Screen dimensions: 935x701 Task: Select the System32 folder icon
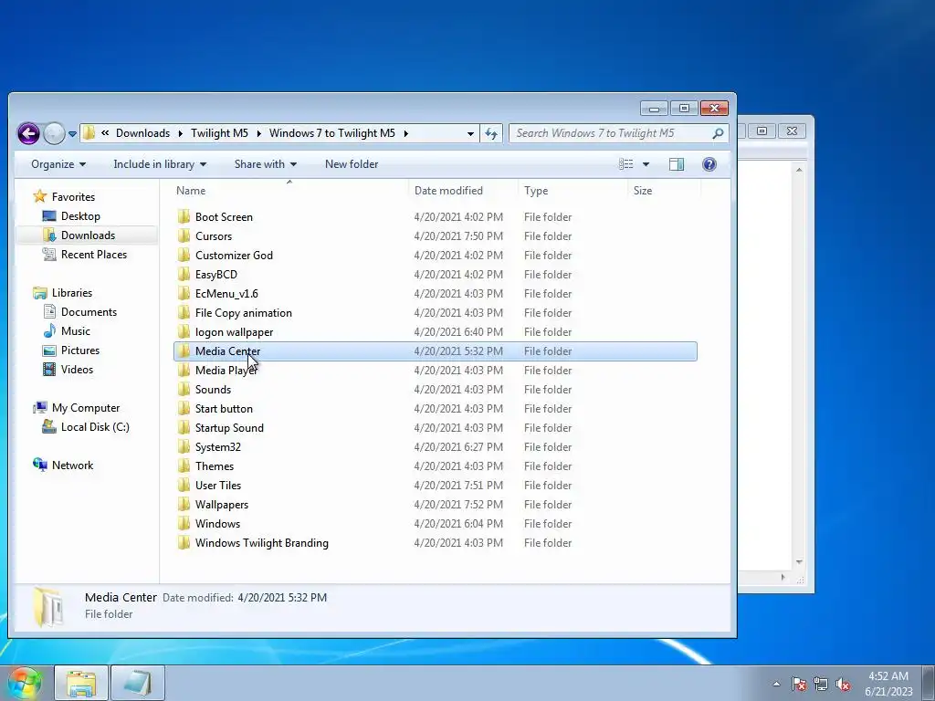[184, 446]
